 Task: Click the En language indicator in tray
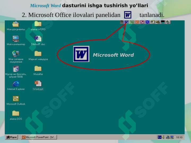click(x=159, y=137)
